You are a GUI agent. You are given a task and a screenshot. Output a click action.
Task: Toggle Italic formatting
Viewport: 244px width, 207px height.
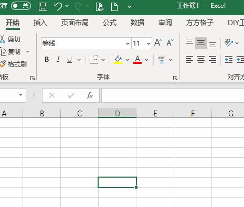58,60
